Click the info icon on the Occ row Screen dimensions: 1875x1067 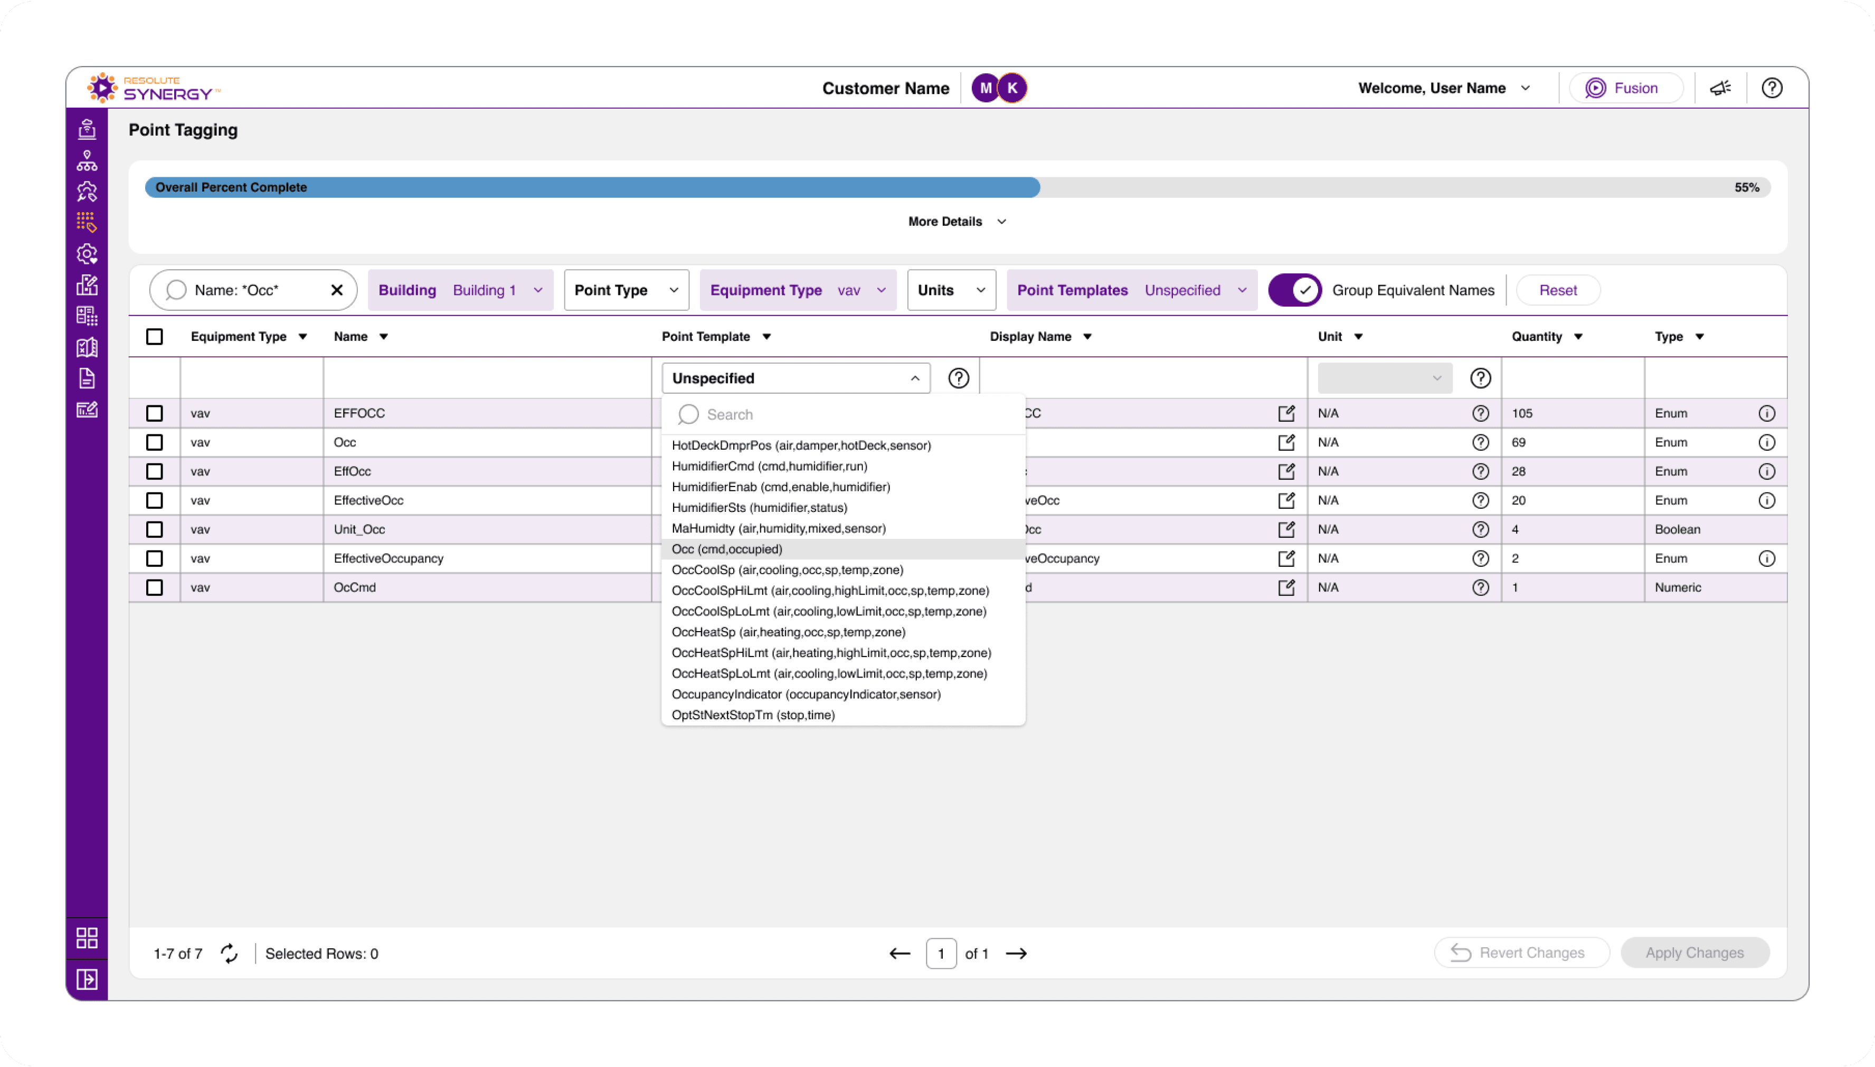pos(1766,443)
